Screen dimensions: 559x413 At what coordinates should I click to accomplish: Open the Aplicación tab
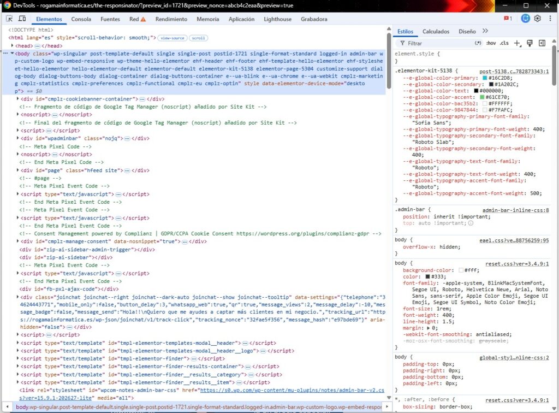(241, 19)
